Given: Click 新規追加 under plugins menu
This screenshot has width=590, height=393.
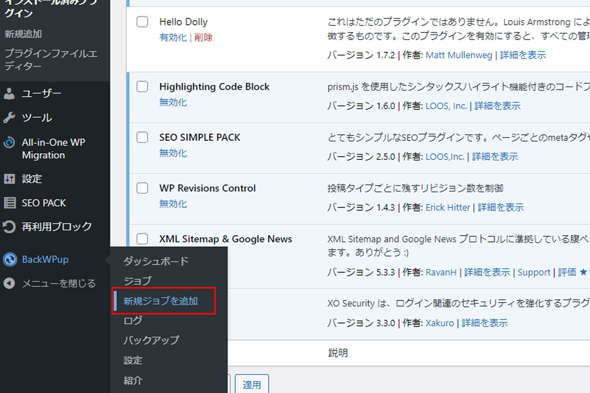Looking at the screenshot, I should click(x=24, y=34).
